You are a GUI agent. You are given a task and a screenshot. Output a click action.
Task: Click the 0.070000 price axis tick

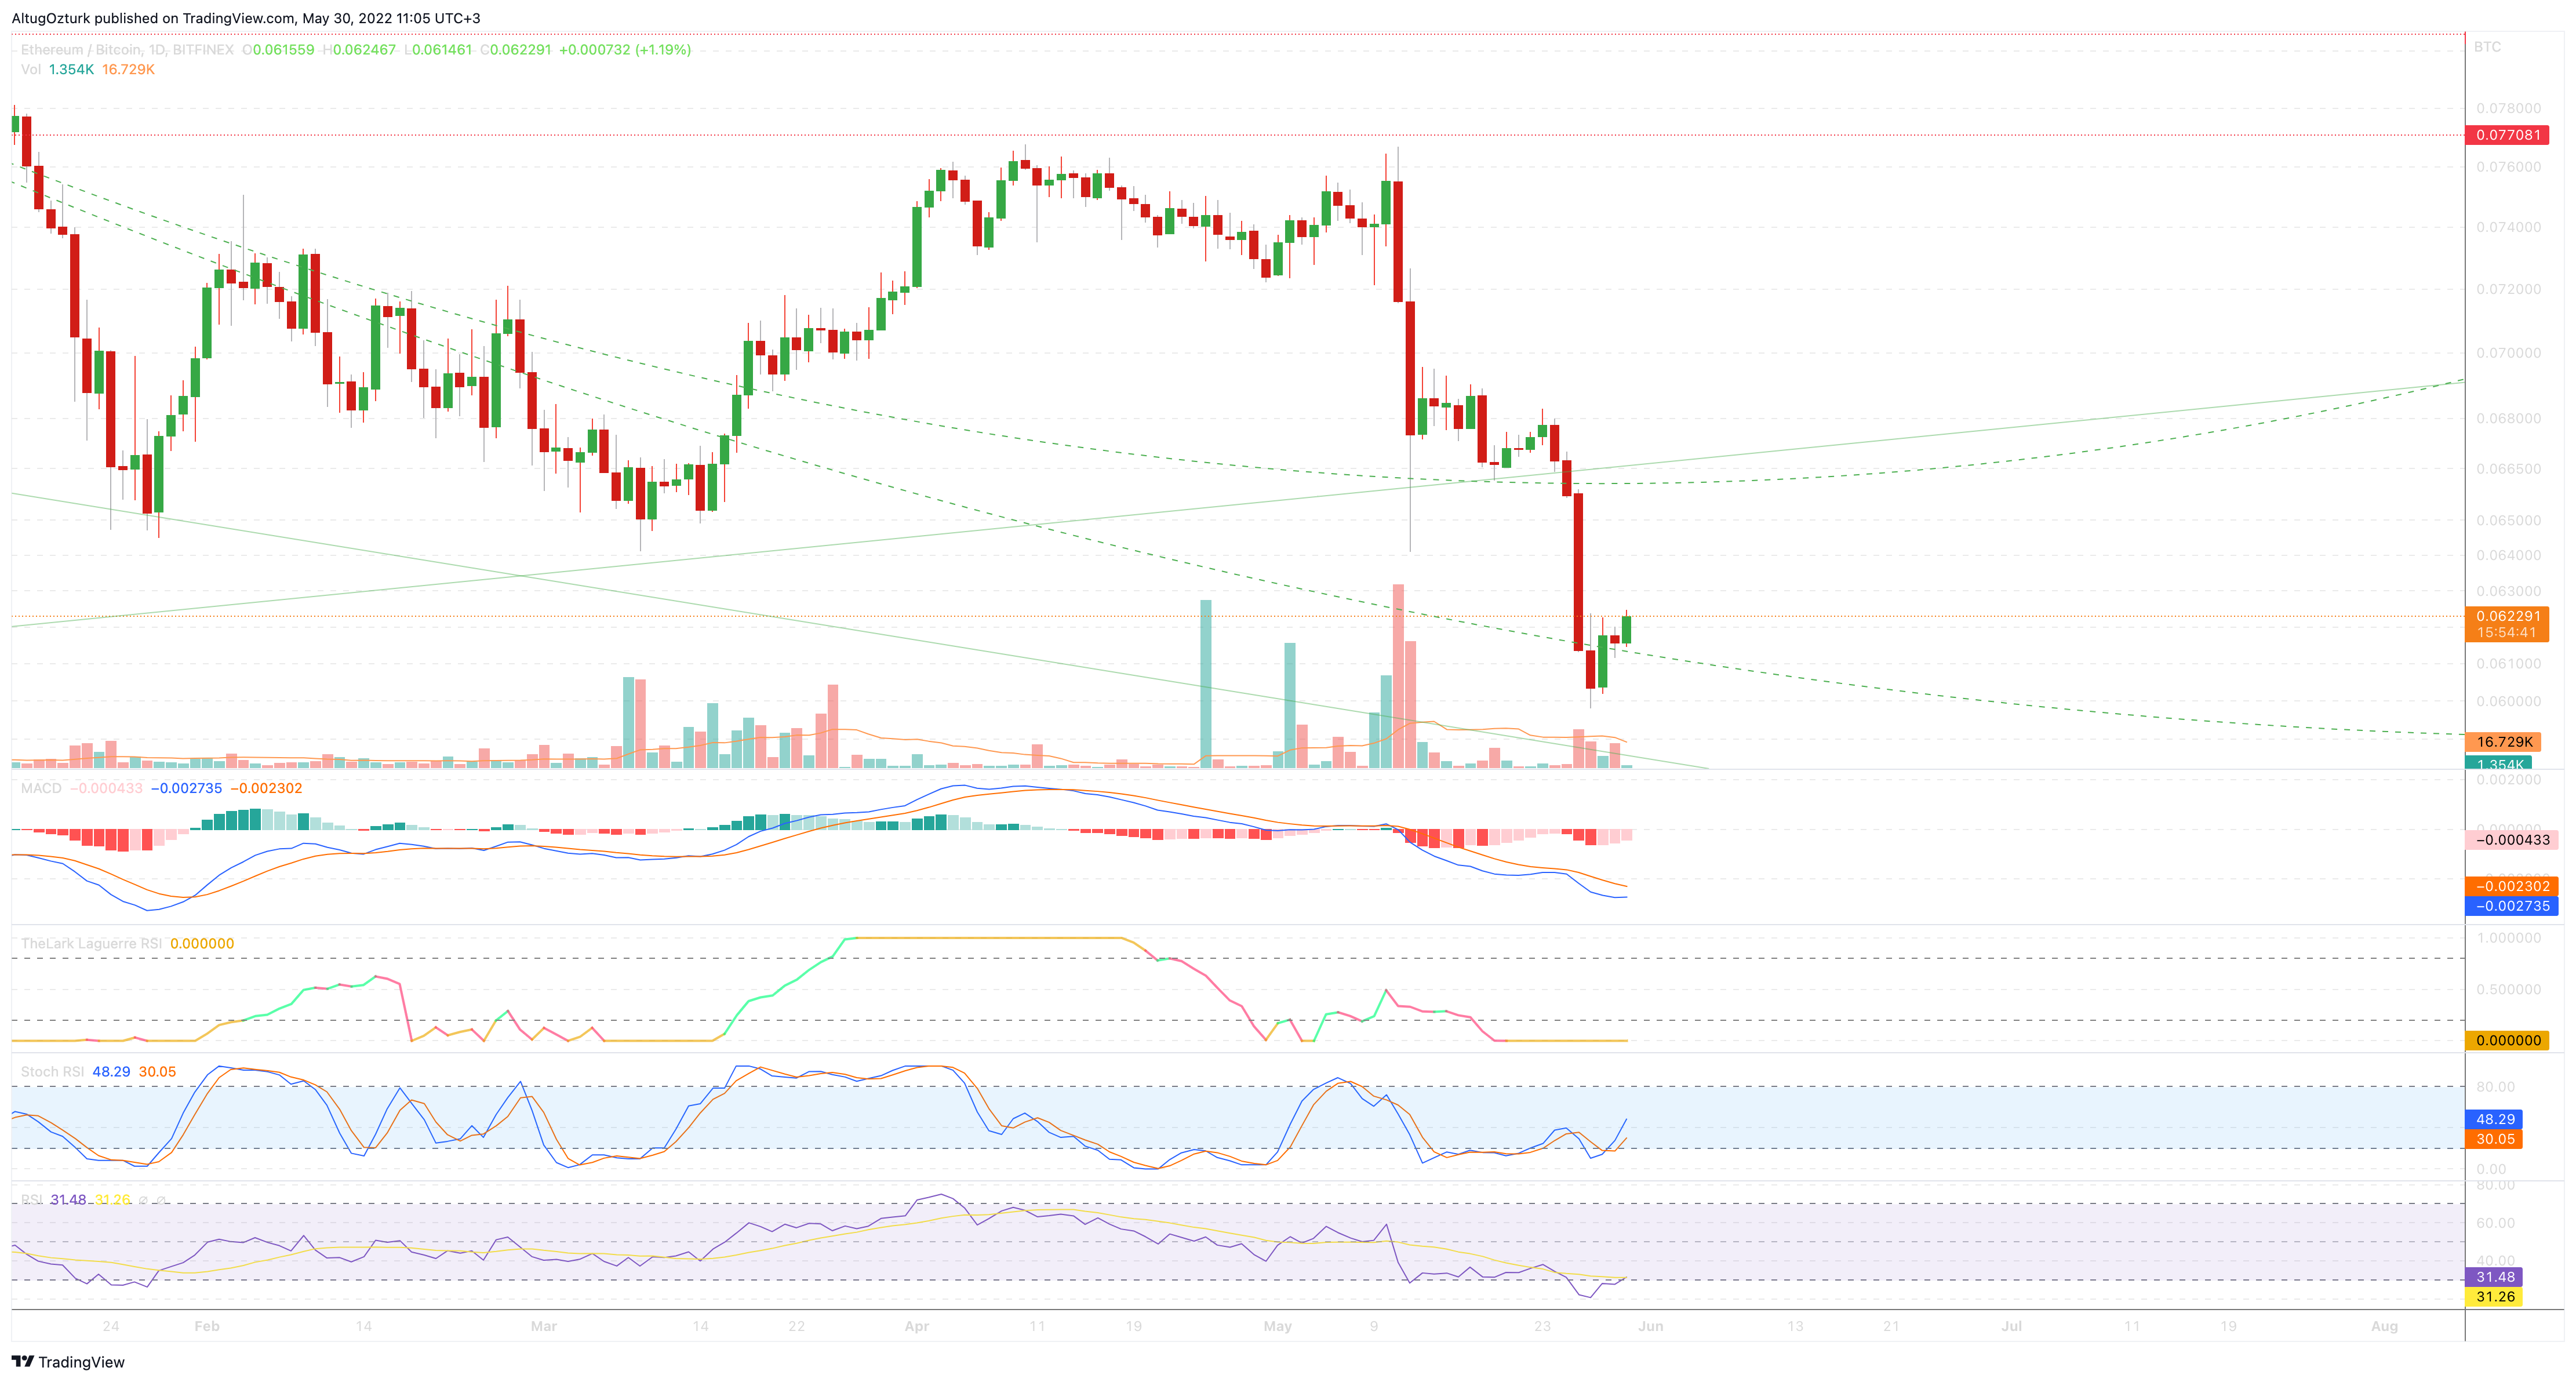[2508, 353]
